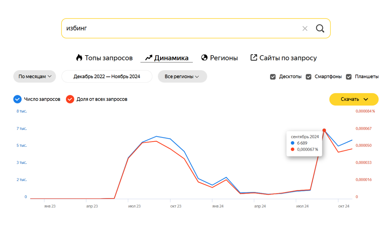This screenshot has width=392, height=226.
Task: Open the Скачать download dropdown
Action: coord(354,99)
